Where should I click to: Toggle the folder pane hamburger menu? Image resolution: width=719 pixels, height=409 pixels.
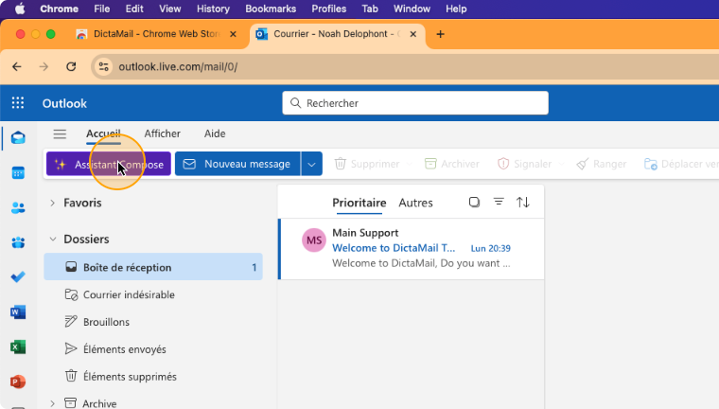[x=60, y=134]
